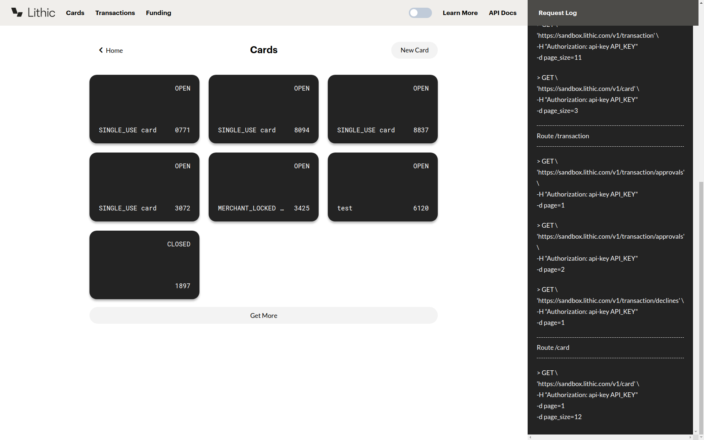This screenshot has width=704, height=440.
Task: Toggle the switch beside Learn More
Action: (x=420, y=13)
